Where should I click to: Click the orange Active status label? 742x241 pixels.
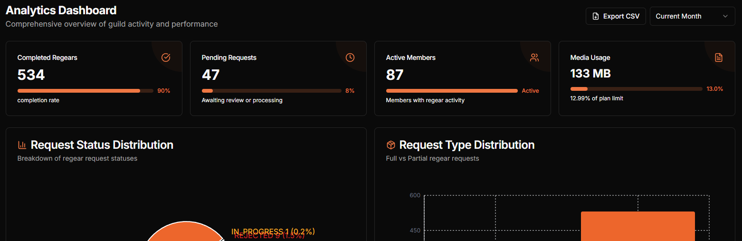pos(531,91)
